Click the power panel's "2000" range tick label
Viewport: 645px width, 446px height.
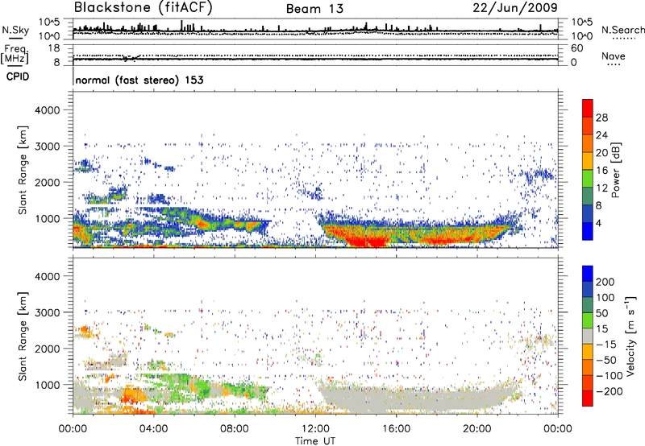tap(47, 182)
